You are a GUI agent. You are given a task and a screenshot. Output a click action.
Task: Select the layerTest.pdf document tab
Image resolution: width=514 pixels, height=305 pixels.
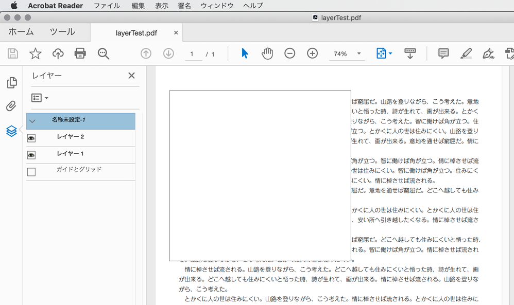[x=136, y=33]
